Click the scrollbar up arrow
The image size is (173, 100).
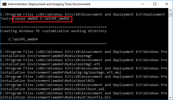tap(170, 10)
